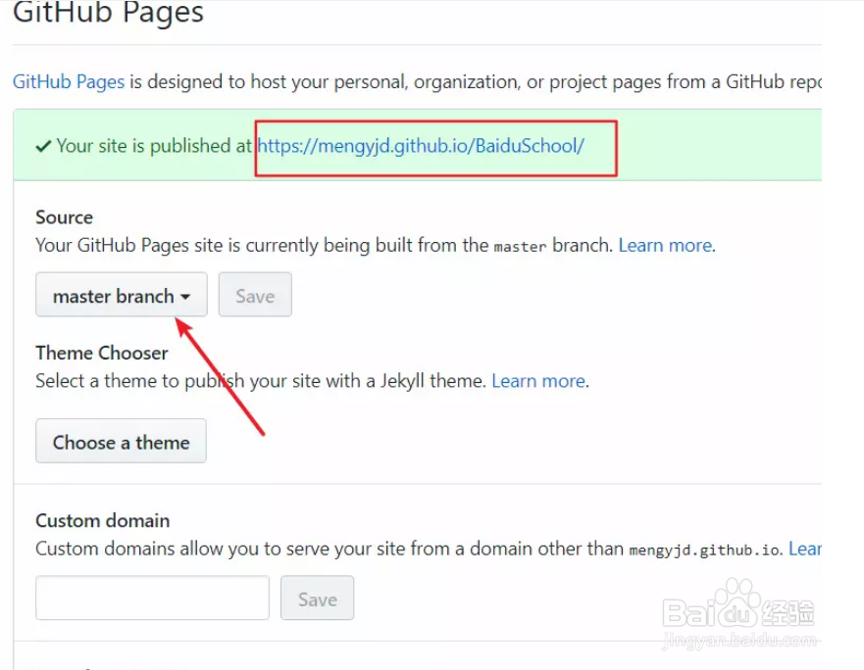Image resolution: width=864 pixels, height=670 pixels.
Task: Click the green checkmark published icon
Action: pos(43,147)
